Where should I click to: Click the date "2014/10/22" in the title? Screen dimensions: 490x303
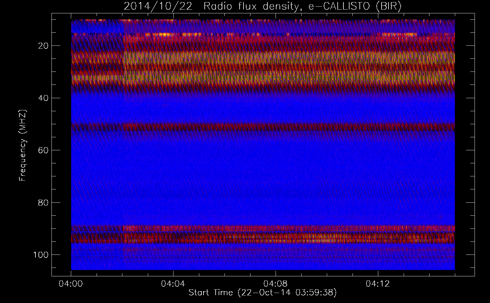coord(158,6)
